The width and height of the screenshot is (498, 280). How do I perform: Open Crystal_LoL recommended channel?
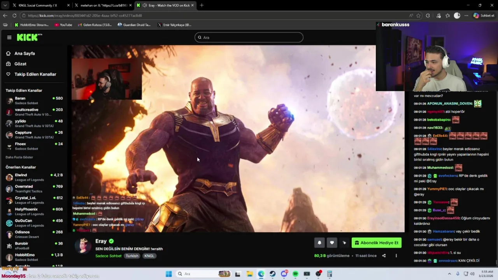coord(34,200)
